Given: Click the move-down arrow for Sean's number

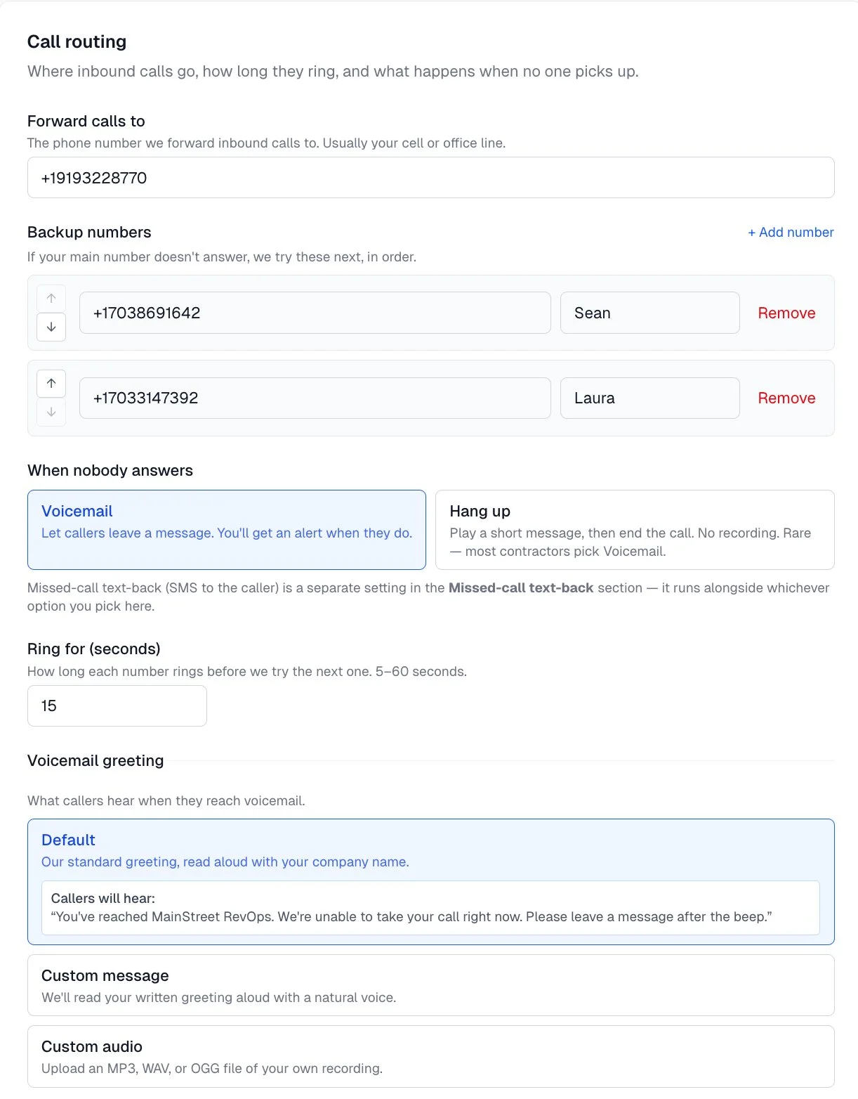Looking at the screenshot, I should (51, 327).
